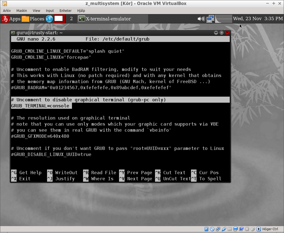The image size is (284, 233).
Task: Expand the Apps menu in guest panel
Action: (11, 19)
